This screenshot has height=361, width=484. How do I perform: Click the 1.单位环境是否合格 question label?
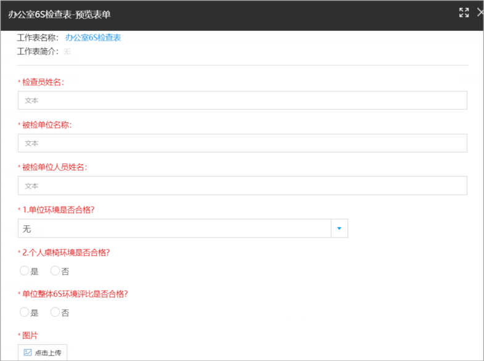click(59, 210)
